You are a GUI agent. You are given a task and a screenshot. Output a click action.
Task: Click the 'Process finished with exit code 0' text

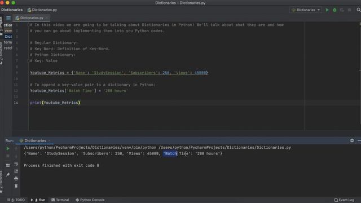(61, 165)
